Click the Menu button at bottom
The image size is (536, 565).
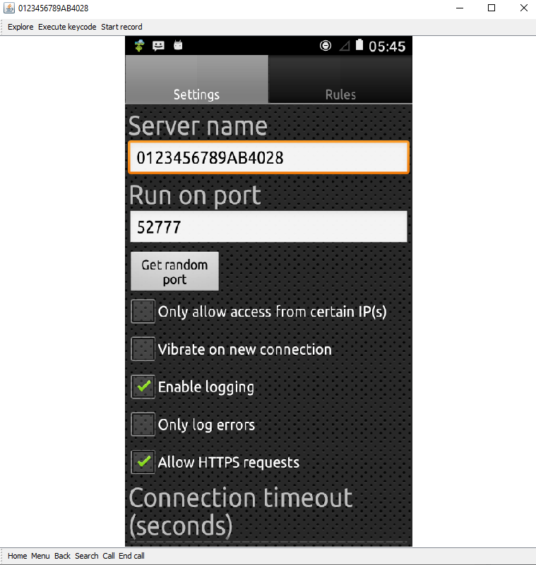[x=40, y=556]
